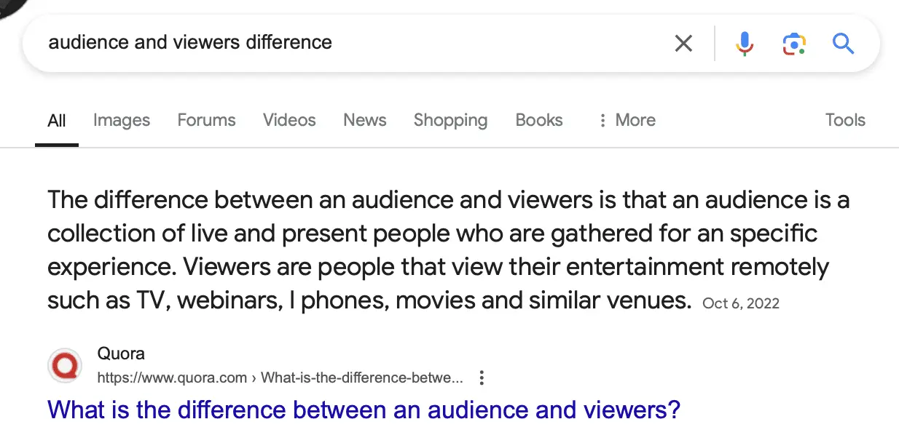Clear the search query text
The width and height of the screenshot is (899, 435).
(683, 44)
